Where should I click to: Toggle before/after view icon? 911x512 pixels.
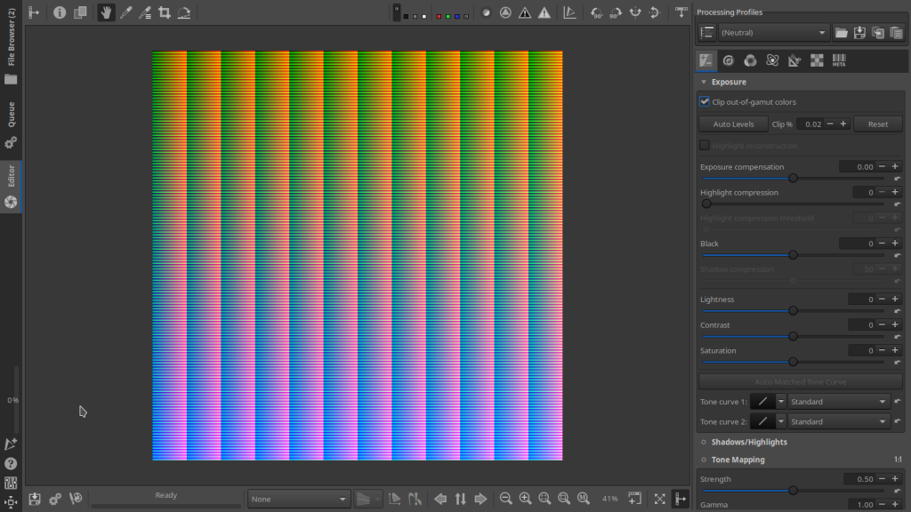[x=80, y=12]
